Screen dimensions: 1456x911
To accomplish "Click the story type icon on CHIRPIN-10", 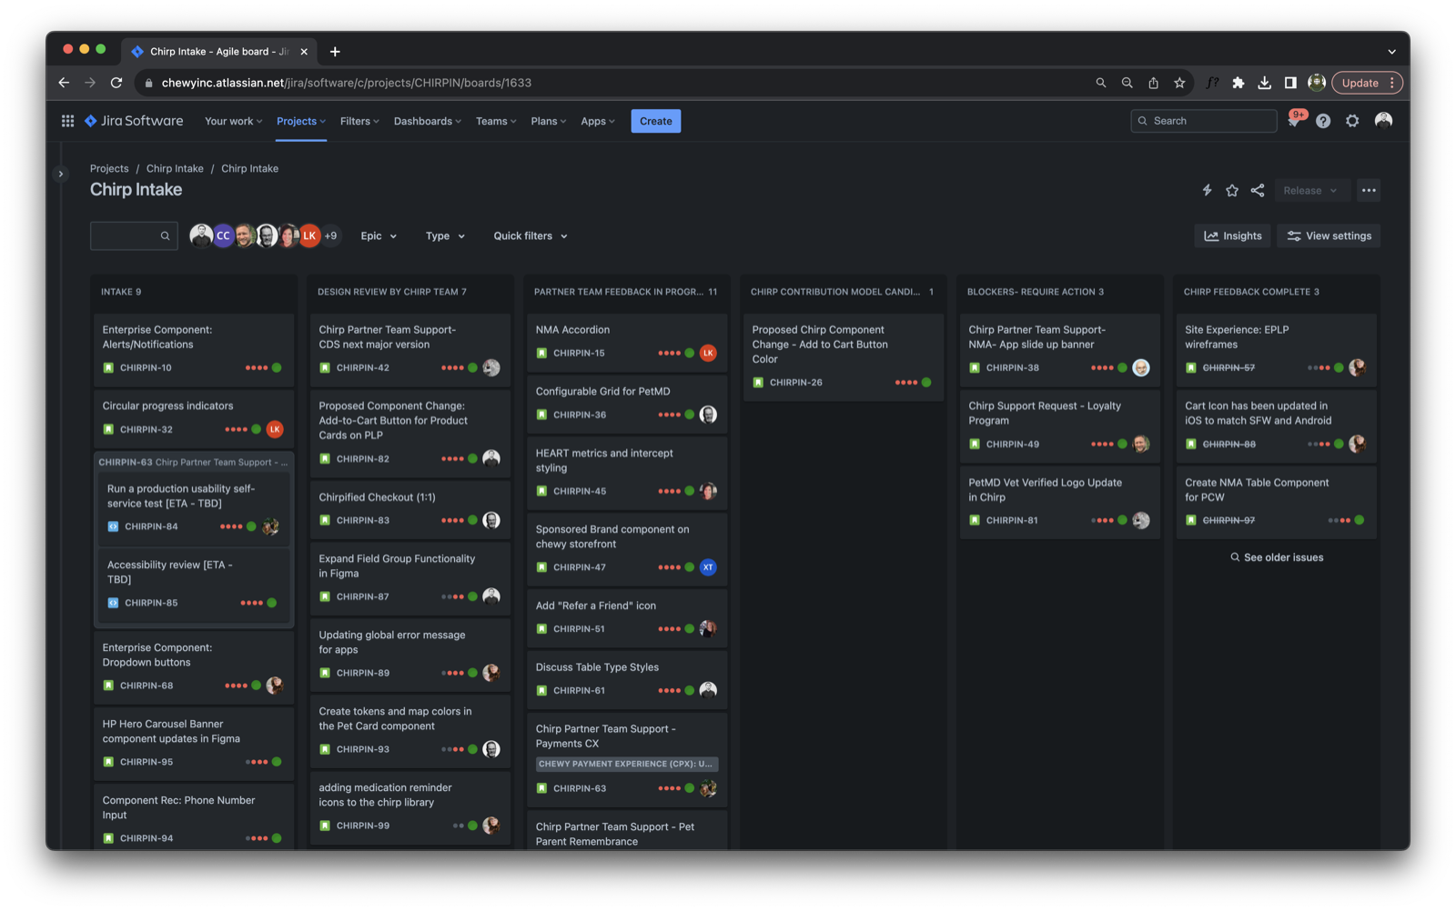I will 108,368.
